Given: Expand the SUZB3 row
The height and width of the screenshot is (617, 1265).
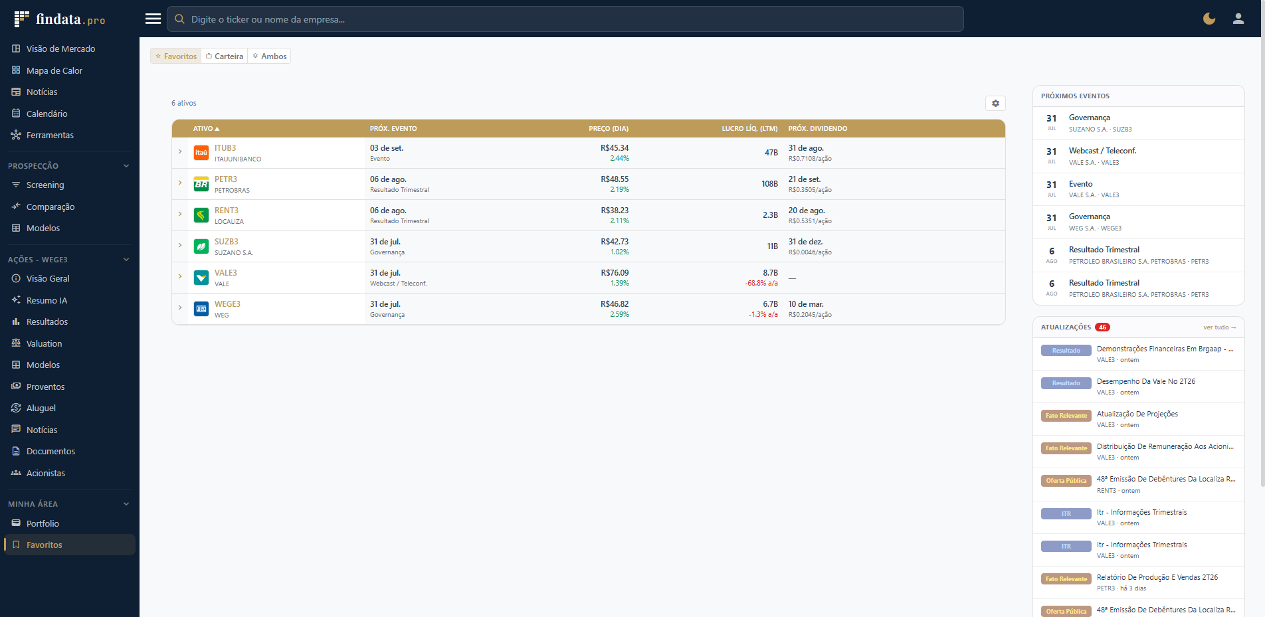Looking at the screenshot, I should tap(180, 245).
